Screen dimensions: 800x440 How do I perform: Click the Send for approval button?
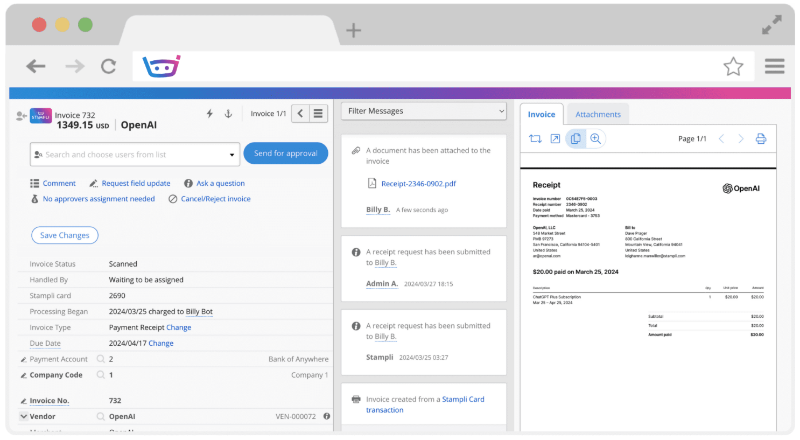[x=286, y=153]
